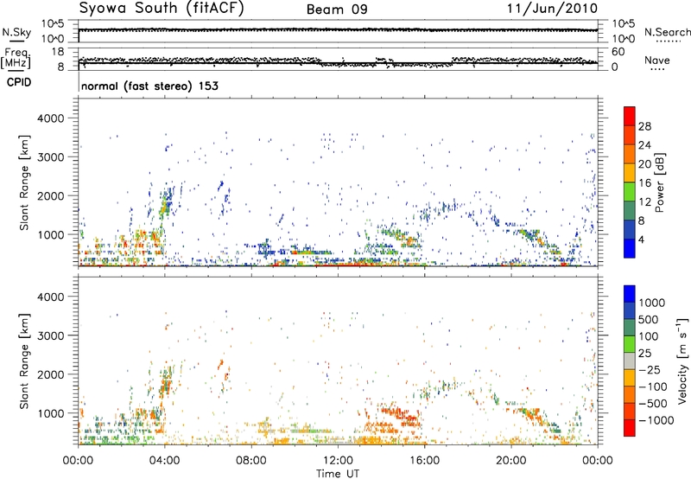Click the "Syowa South (fitACF)" title
691x479 pixels.
162,9
